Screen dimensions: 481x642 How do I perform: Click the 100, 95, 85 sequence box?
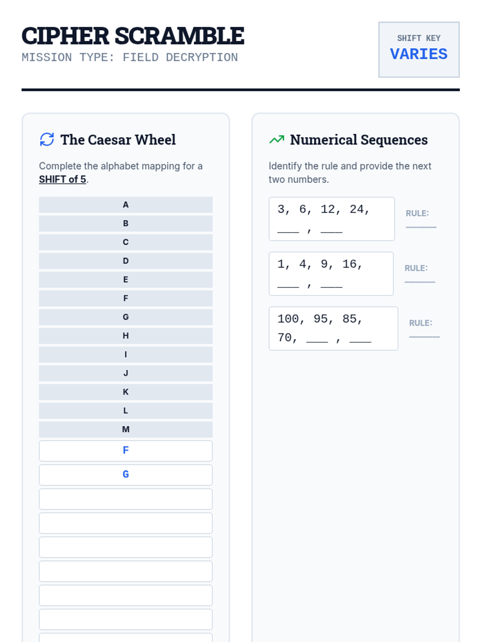[x=333, y=329]
